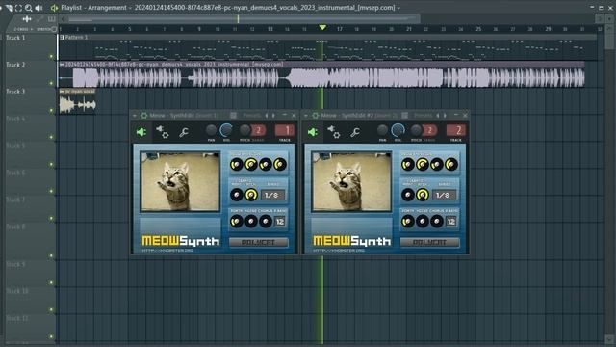Click the playback speaker tool in Playlist toolbar

click(38, 8)
